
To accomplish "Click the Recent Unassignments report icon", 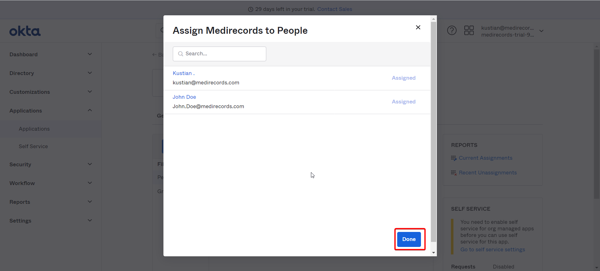I will 454,173.
